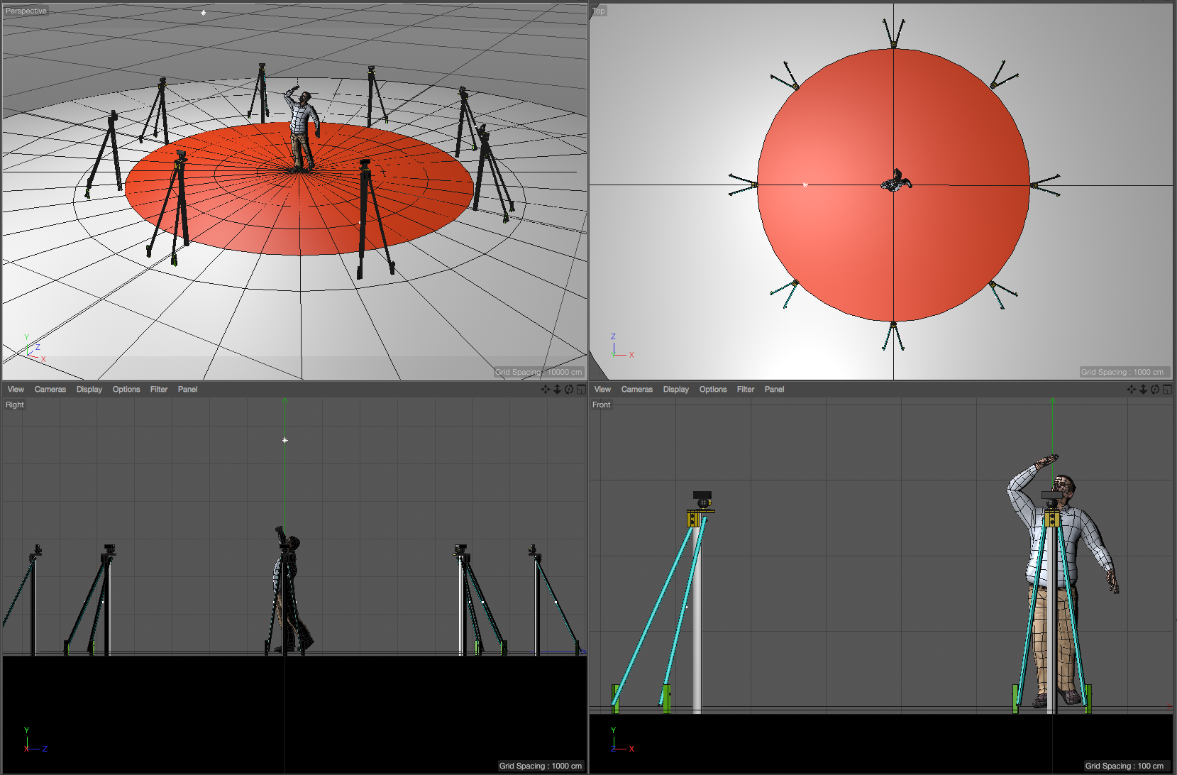Open the Filter menu of the Right viewport
Viewport: 1177px width, 775px height.
click(159, 389)
